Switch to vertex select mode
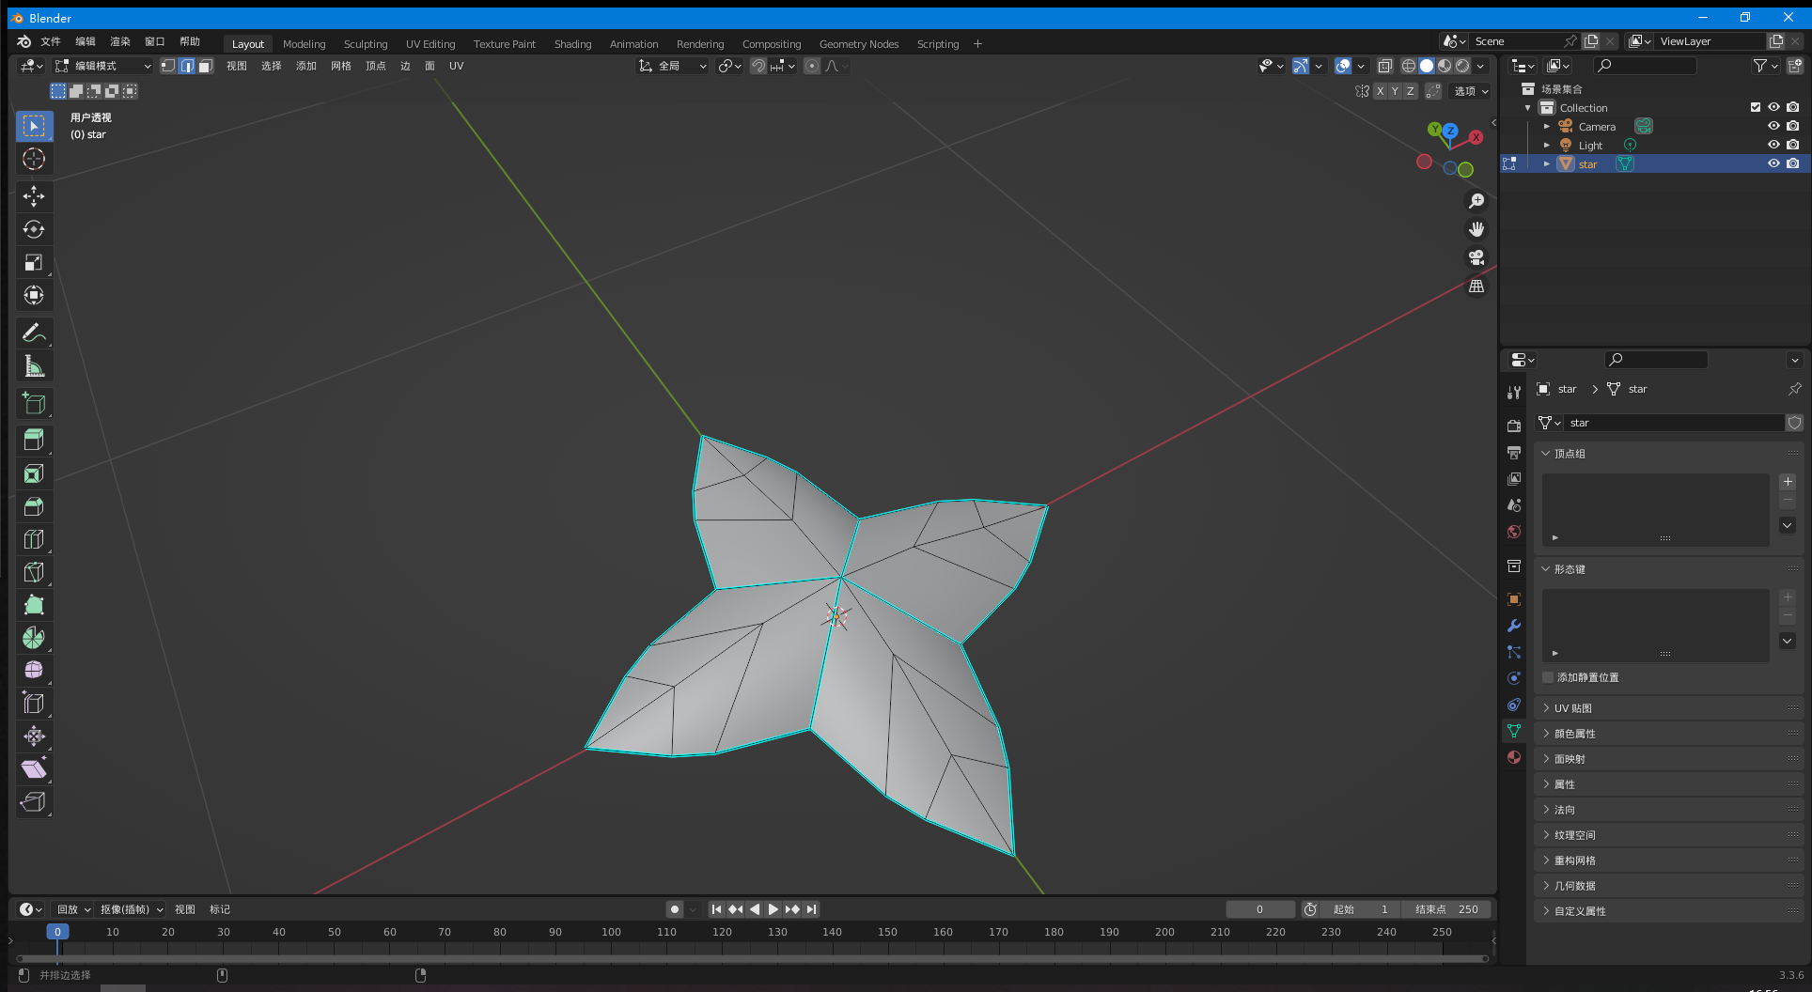 point(168,66)
